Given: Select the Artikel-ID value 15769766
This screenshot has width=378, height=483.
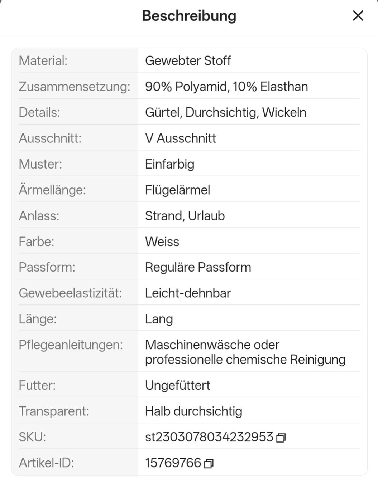Looking at the screenshot, I should click(173, 463).
